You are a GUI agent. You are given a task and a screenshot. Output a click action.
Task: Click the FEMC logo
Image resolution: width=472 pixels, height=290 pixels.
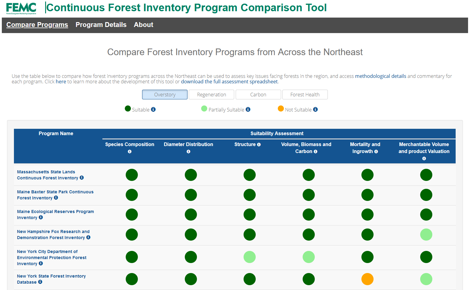[x=21, y=8]
